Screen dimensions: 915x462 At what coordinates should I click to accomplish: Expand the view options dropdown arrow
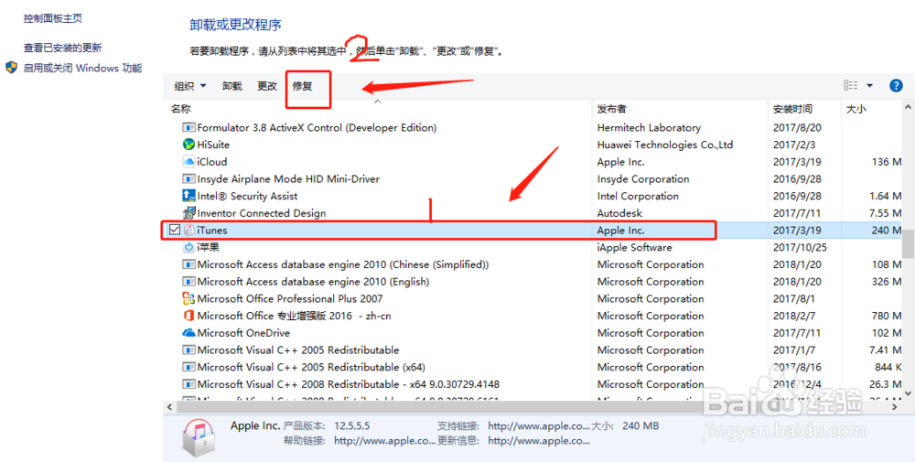[x=869, y=86]
